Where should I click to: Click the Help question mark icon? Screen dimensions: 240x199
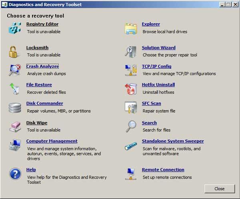click(x=15, y=173)
